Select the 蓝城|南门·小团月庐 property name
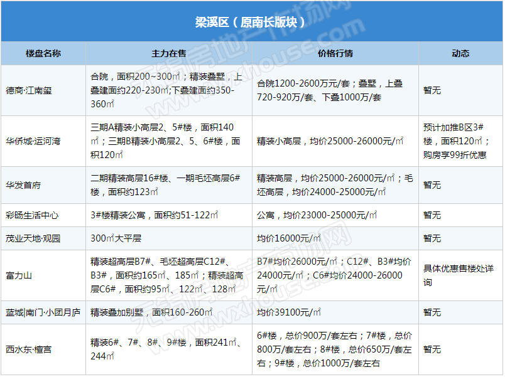The height and width of the screenshot is (377, 505). pyautogui.click(x=41, y=312)
